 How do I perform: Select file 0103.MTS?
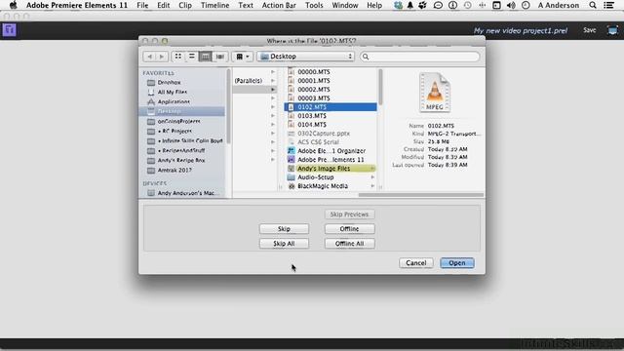pyautogui.click(x=312, y=116)
